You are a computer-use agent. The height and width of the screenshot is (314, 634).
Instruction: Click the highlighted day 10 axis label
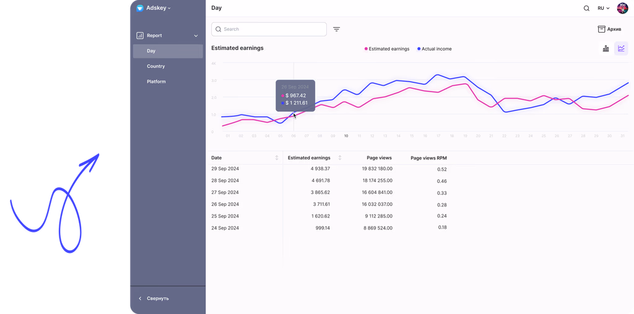[x=346, y=136]
